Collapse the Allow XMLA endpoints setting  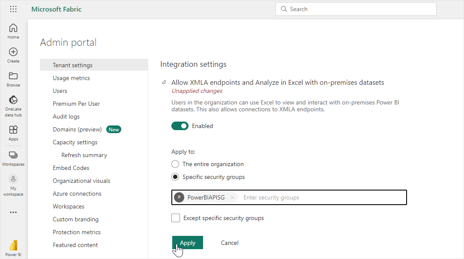[x=164, y=82]
